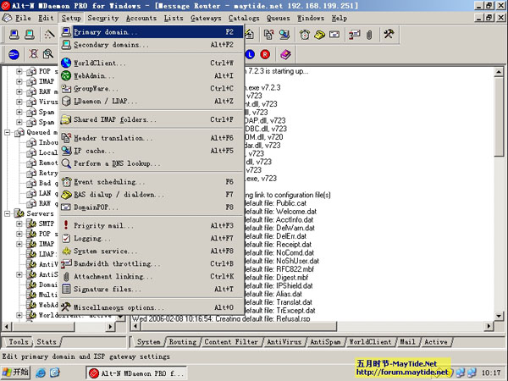
Task: Click the WorldClient globe icon in menu
Action: point(67,63)
